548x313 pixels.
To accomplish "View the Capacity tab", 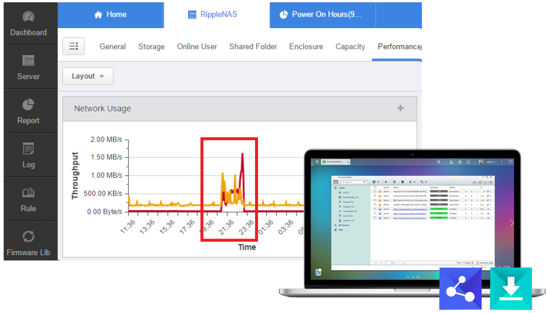I will point(350,46).
